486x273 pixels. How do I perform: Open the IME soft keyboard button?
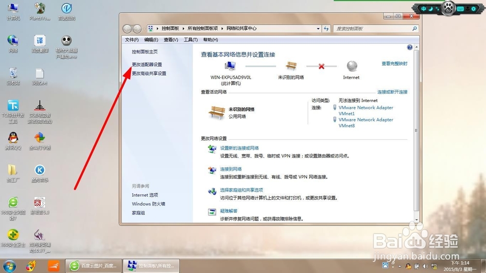[x=460, y=9]
